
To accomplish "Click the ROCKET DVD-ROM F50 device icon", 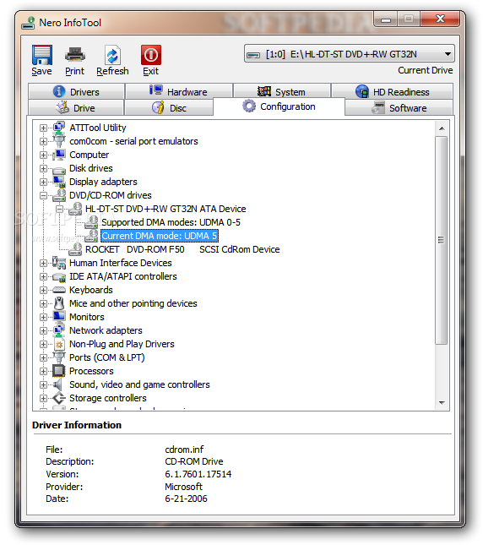I will click(x=75, y=249).
